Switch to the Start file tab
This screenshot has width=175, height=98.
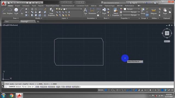click(x=7, y=22)
